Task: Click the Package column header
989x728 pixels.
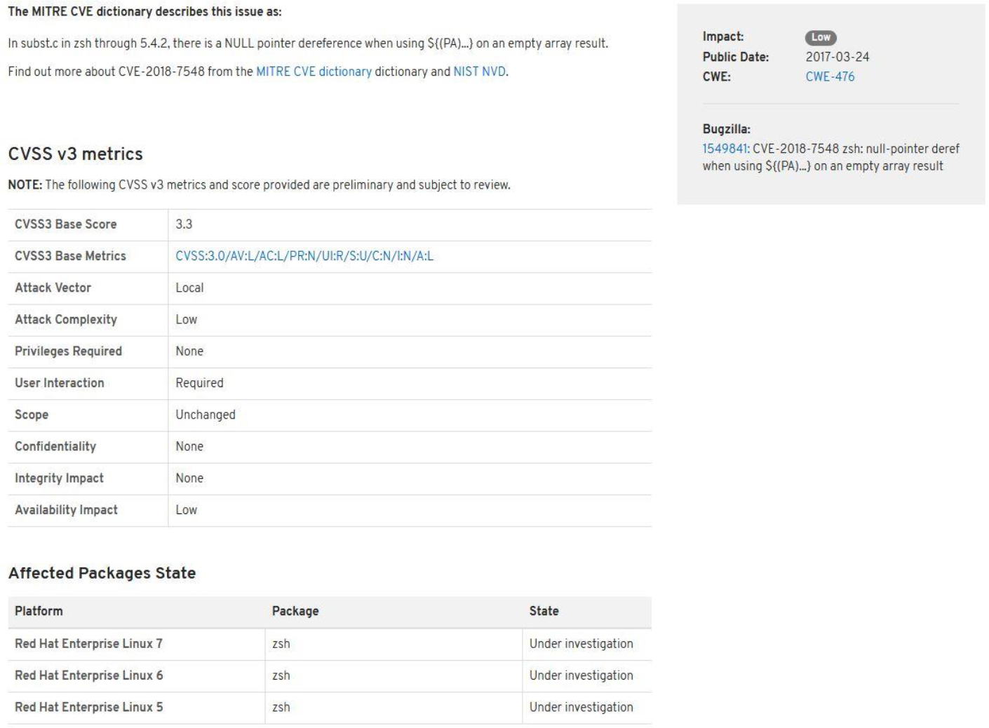Action: coord(295,611)
